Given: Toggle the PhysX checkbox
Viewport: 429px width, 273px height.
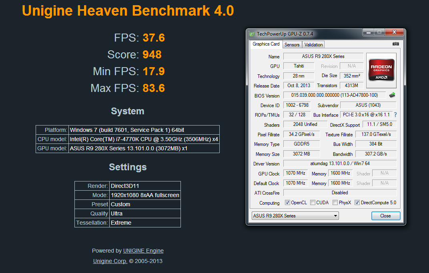Looking at the screenshot, I should [x=335, y=203].
